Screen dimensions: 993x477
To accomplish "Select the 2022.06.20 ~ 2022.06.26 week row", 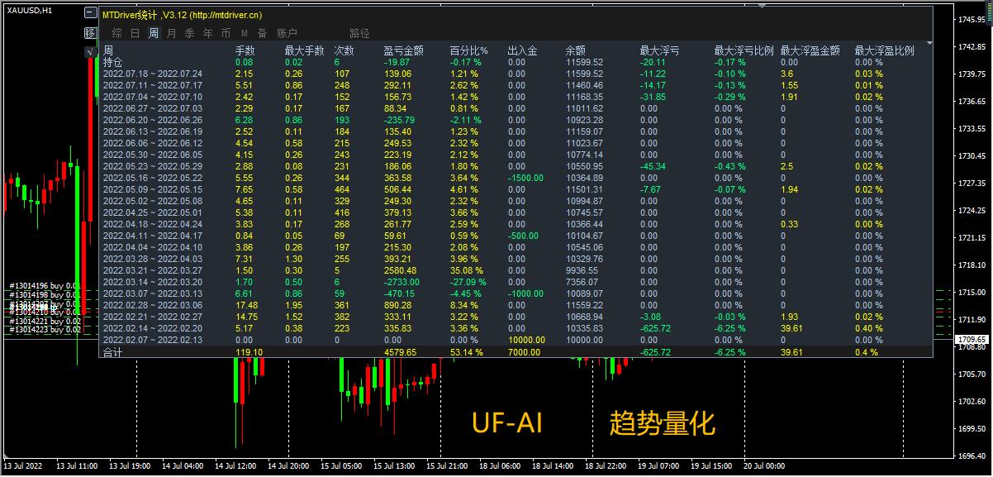I will pyautogui.click(x=516, y=120).
